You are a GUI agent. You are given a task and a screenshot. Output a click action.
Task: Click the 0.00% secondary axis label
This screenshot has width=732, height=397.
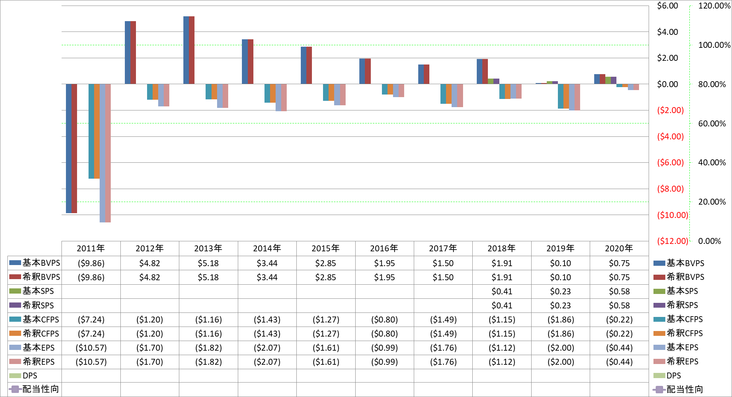[x=709, y=241]
